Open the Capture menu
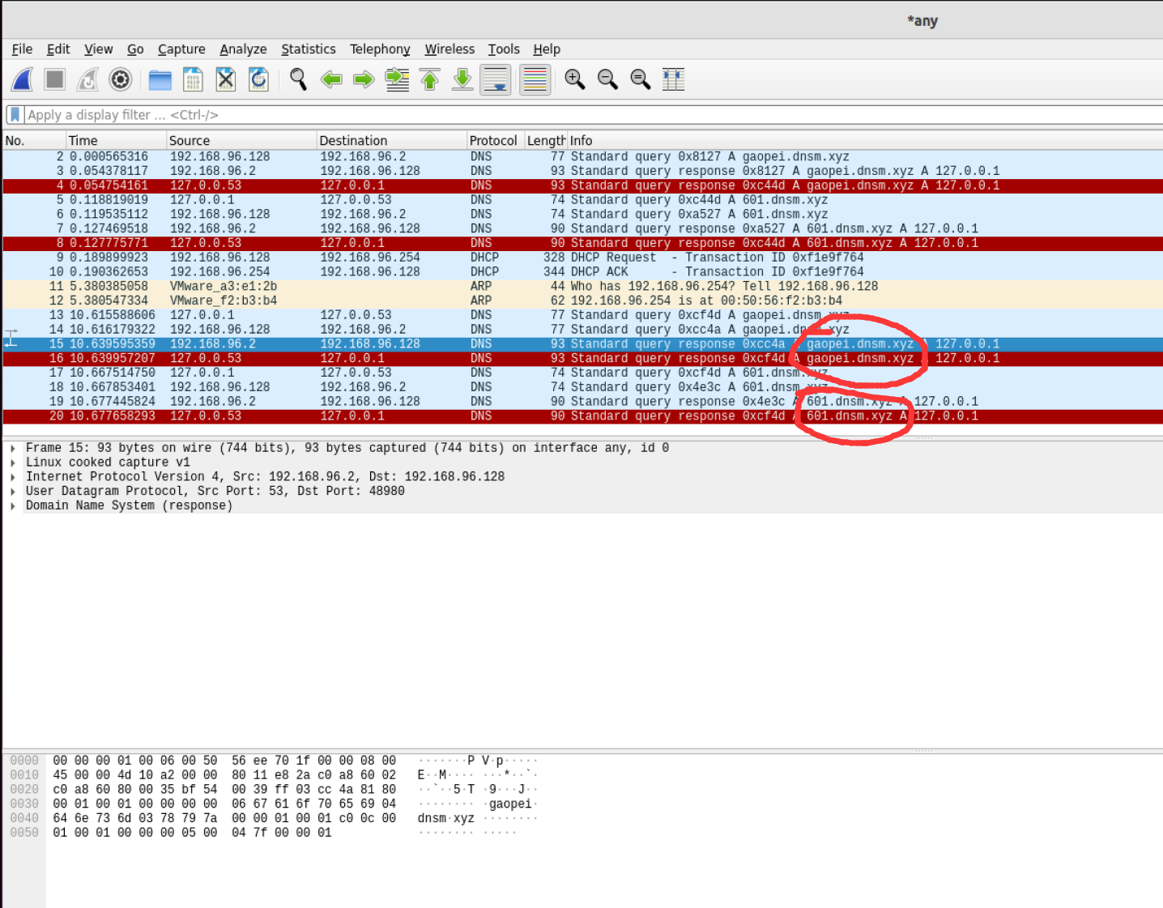The image size is (1163, 908). pos(181,49)
